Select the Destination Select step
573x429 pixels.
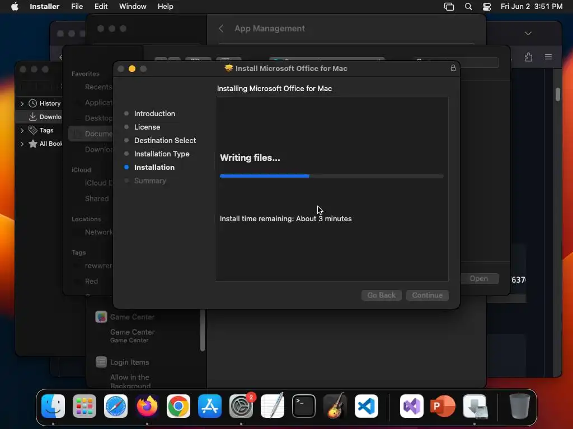point(165,140)
